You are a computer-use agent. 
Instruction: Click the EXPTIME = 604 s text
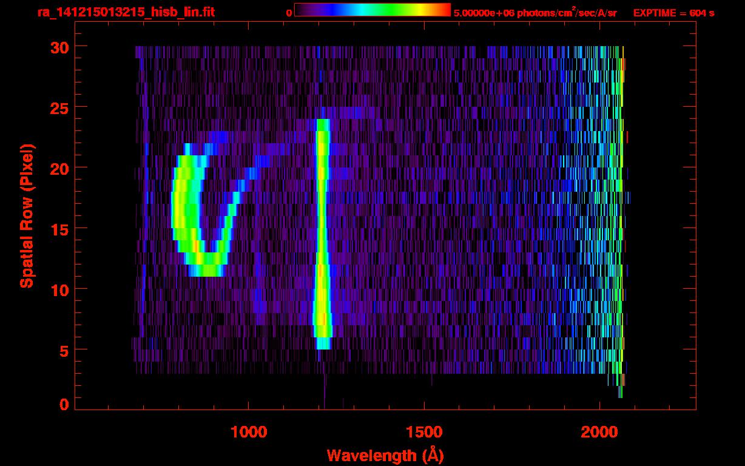tap(673, 13)
